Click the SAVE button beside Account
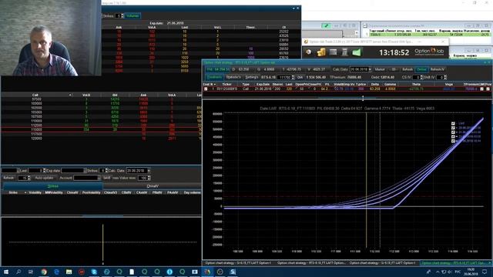Viewport: 493px width, 277px height. (107, 178)
